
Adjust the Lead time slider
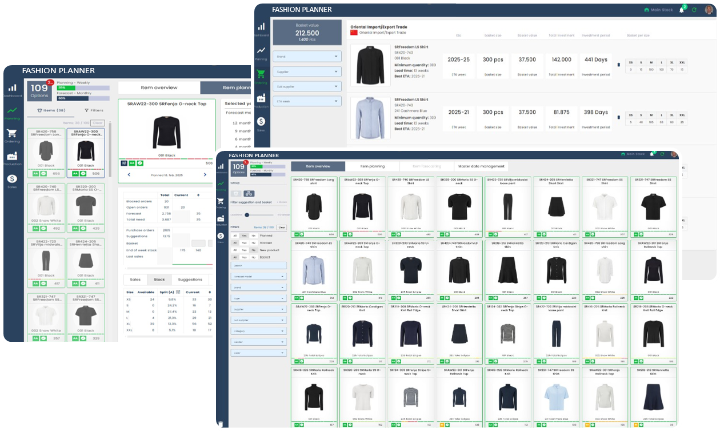pyautogui.click(x=246, y=215)
